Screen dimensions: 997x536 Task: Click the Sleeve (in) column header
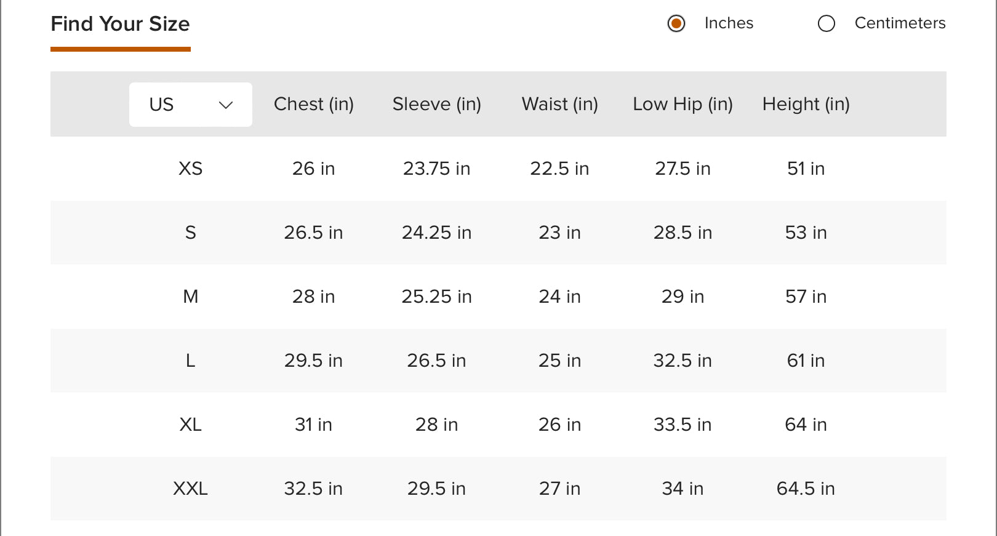pos(437,104)
